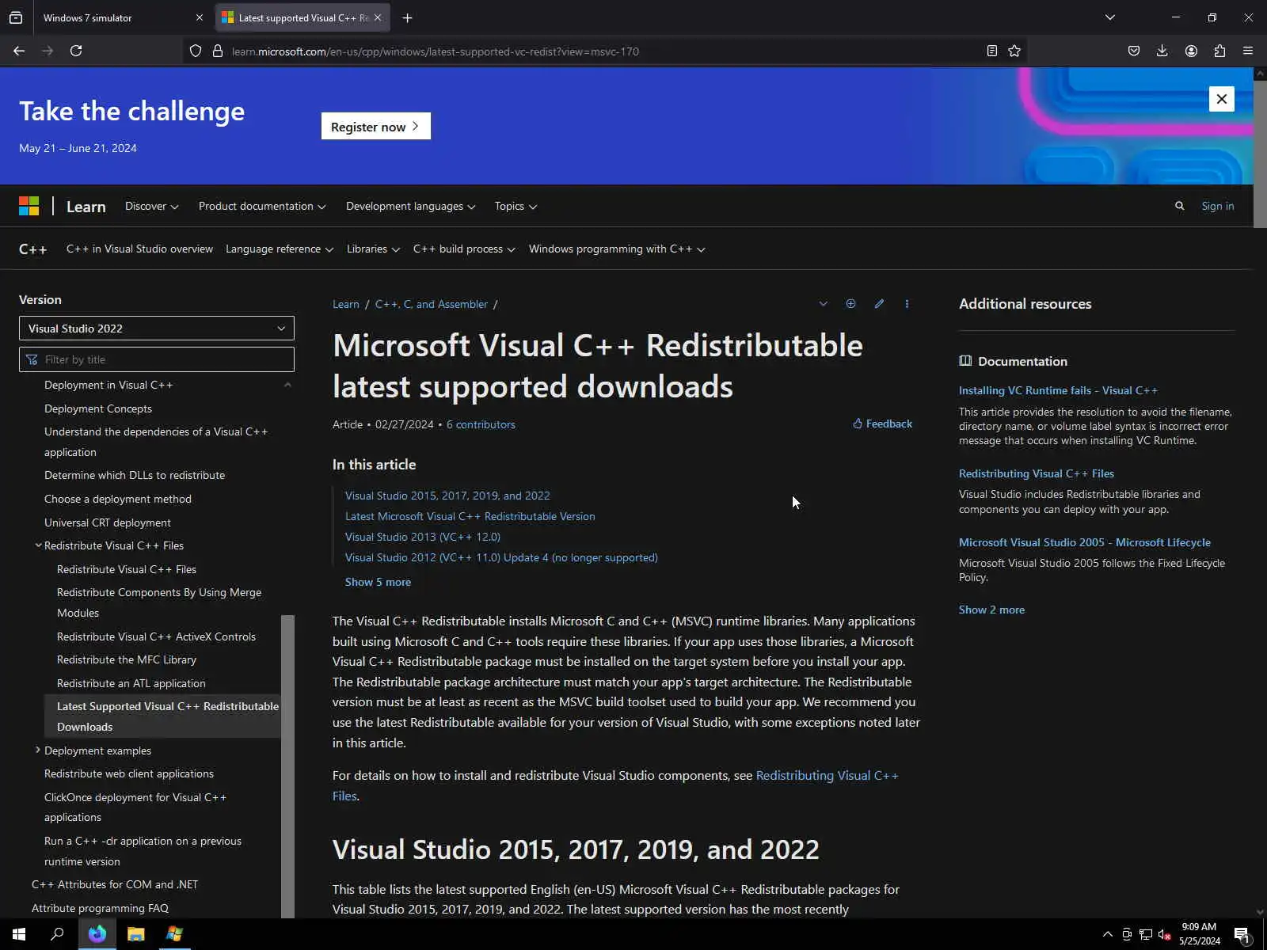Viewport: 1267px width, 950px height.
Task: Jump to Visual Studio 2013 (VC++ 12.0) section
Action: click(423, 537)
